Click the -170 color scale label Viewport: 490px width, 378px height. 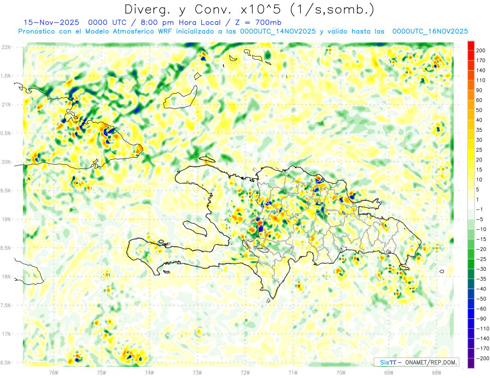[482, 349]
